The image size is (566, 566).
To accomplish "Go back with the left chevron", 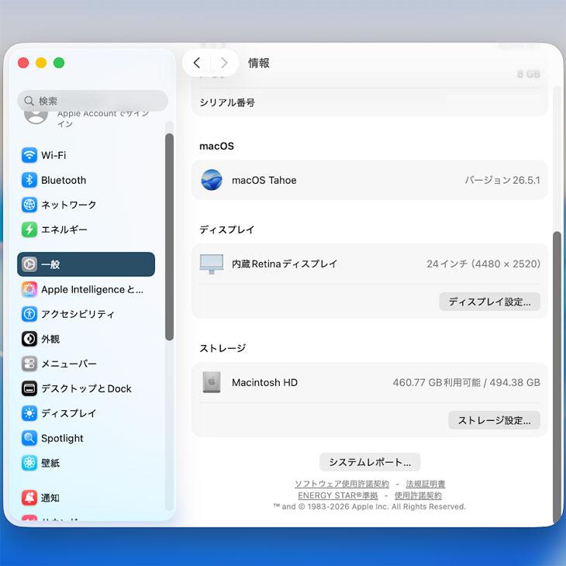I will pos(197,63).
